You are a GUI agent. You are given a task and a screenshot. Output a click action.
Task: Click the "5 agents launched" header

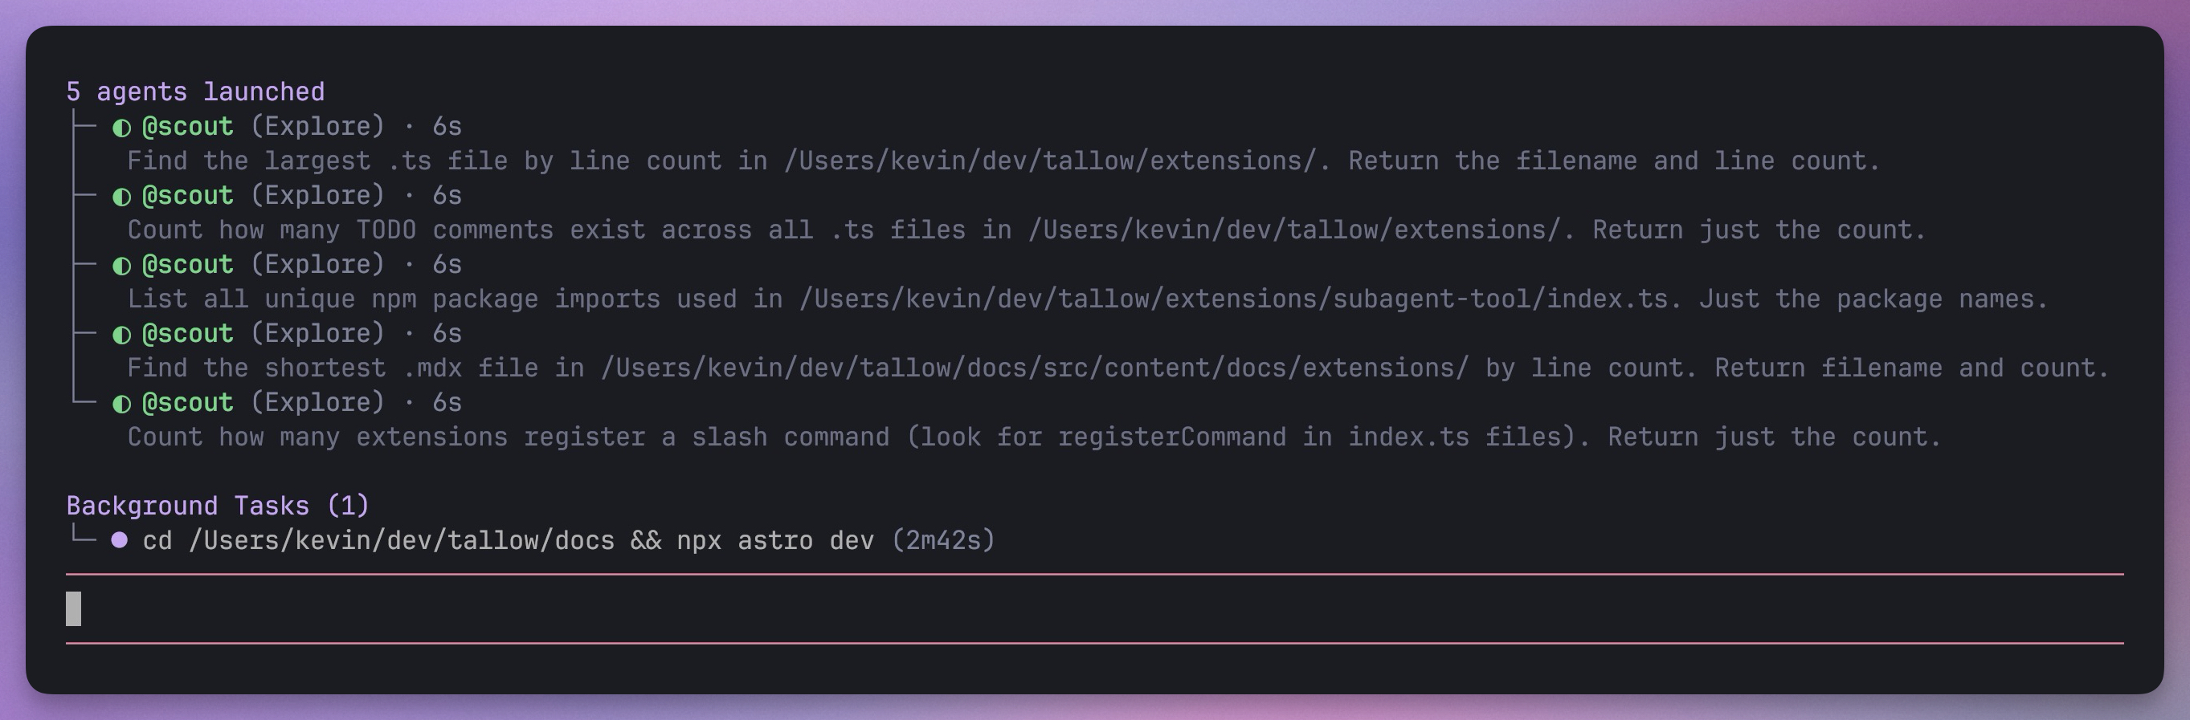click(x=195, y=92)
